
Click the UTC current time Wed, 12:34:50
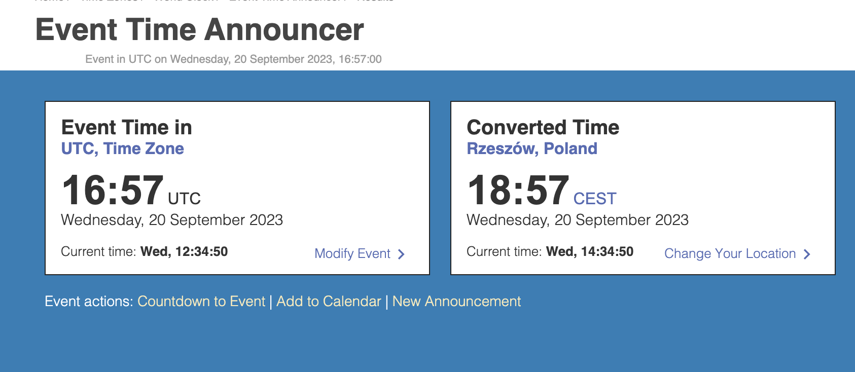click(184, 251)
